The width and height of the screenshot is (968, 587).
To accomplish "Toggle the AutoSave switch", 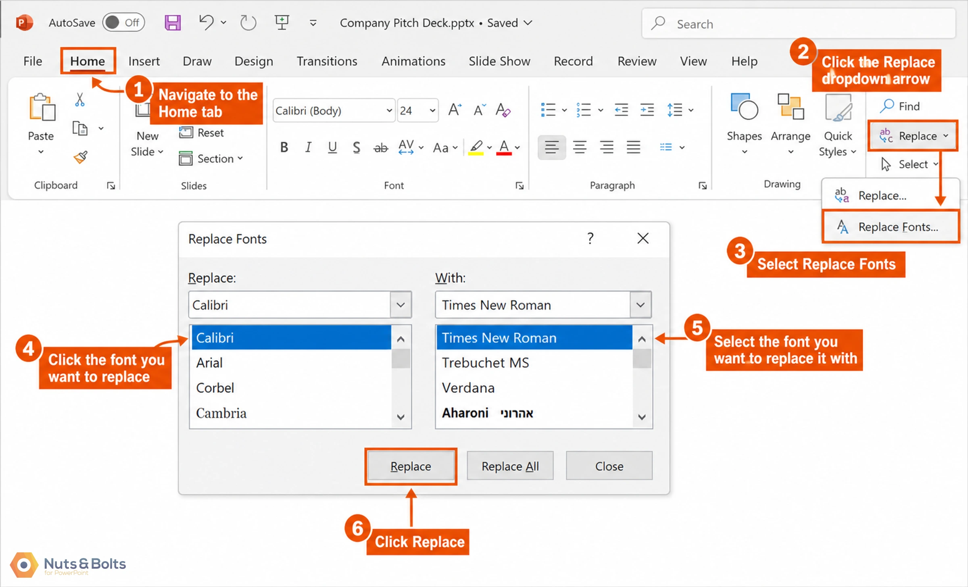I will click(x=123, y=23).
